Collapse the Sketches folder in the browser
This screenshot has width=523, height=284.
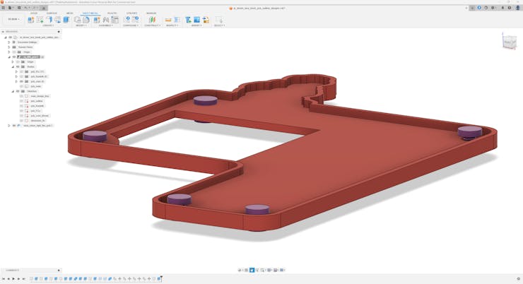point(13,91)
